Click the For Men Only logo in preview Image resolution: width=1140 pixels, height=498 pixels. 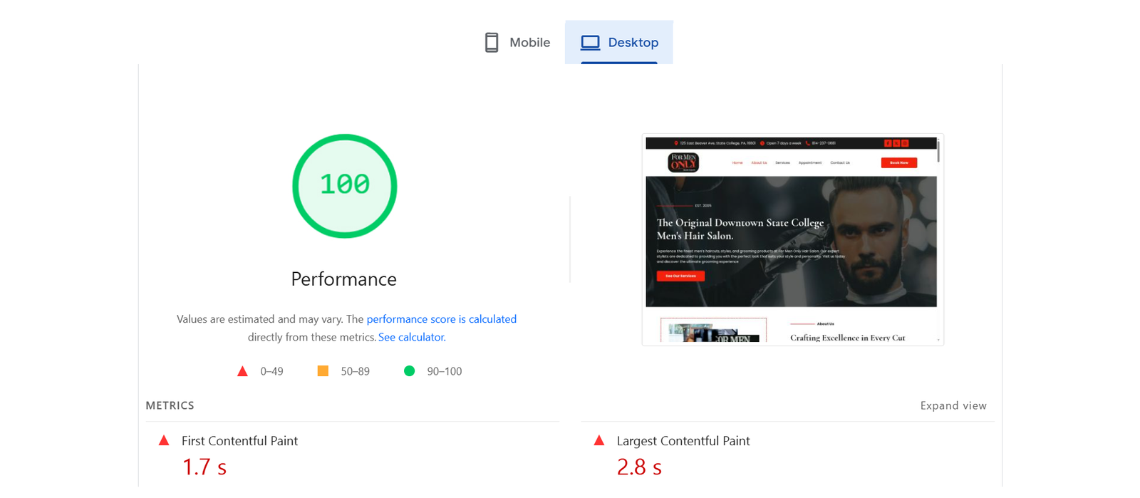(x=683, y=163)
